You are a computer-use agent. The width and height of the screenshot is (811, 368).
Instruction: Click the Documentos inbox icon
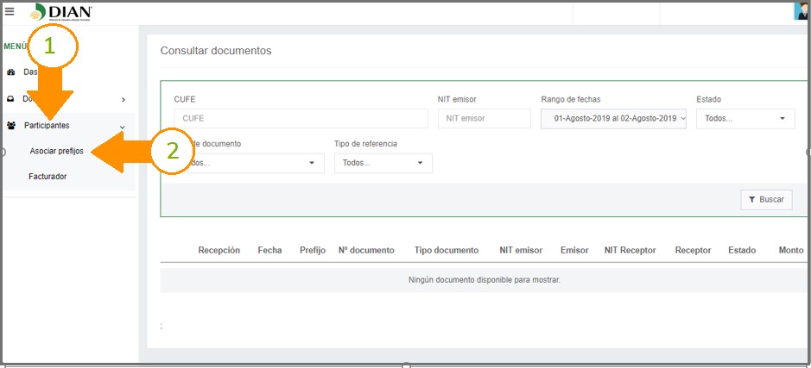coord(11,99)
